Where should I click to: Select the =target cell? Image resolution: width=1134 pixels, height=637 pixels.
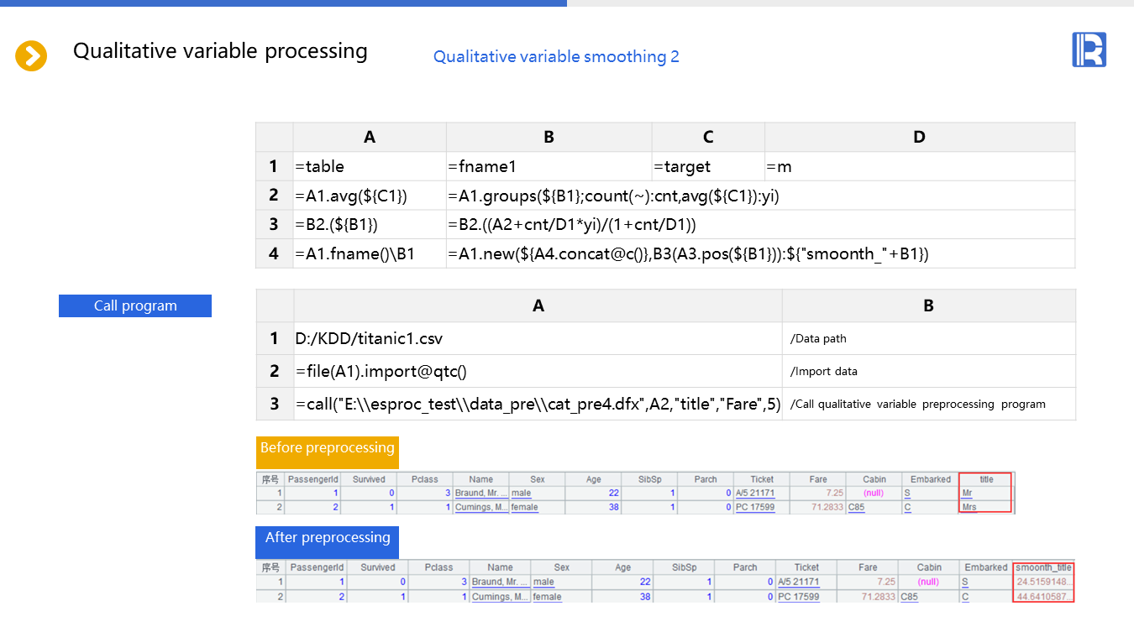(707, 166)
